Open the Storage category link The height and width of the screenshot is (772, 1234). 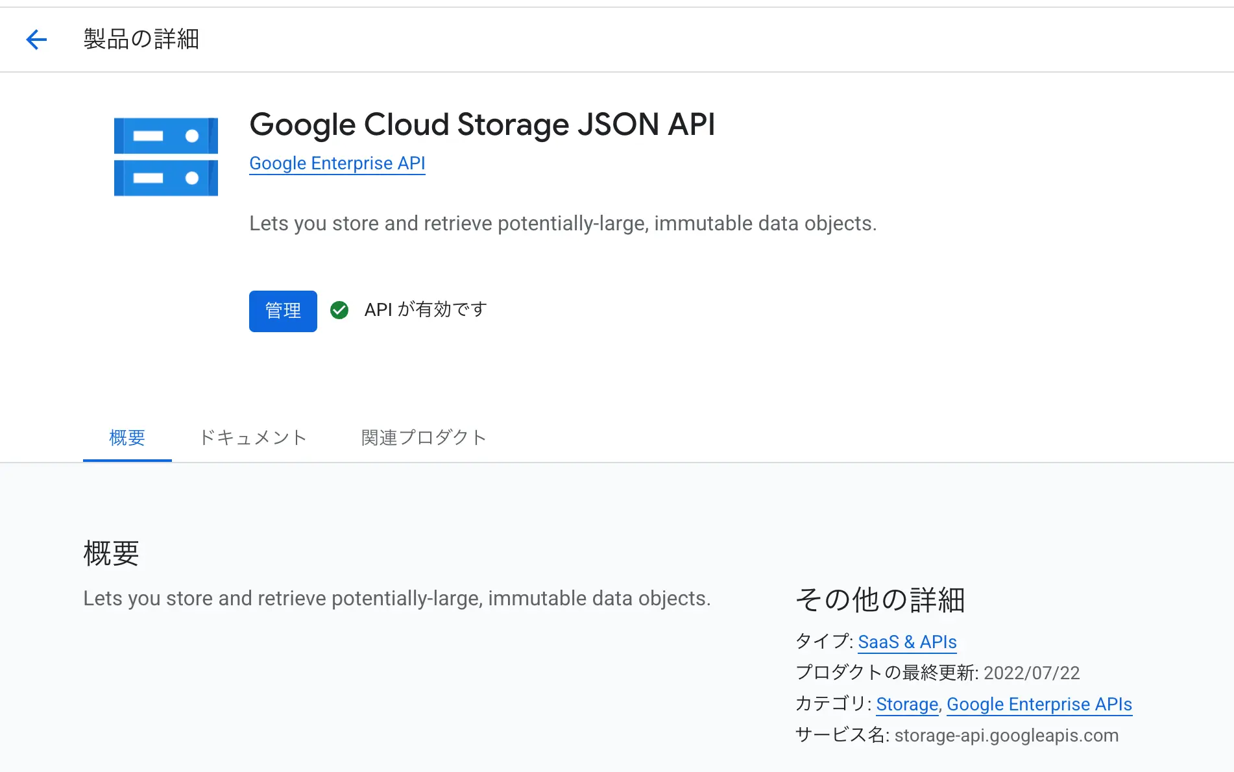pos(907,704)
